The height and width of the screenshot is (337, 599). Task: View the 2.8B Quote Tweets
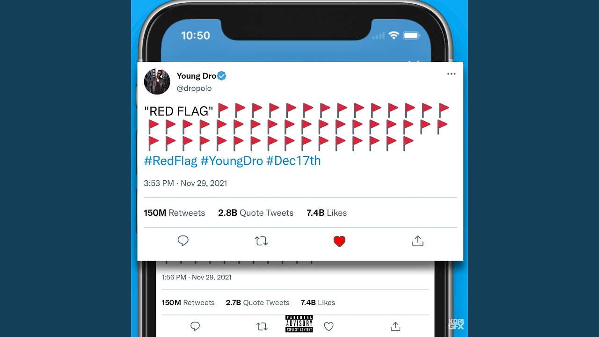256,213
